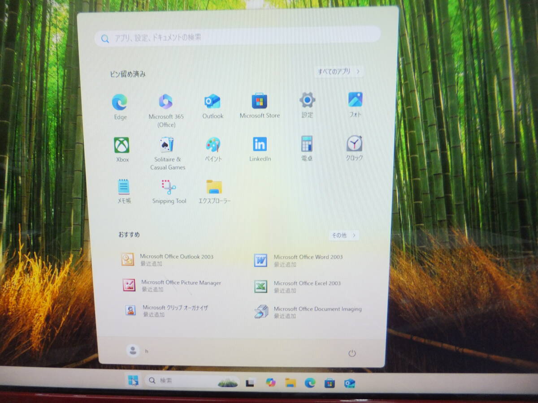Click the Windows Start button on taskbar
Viewport: 538px width, 403px height.
coord(133,381)
